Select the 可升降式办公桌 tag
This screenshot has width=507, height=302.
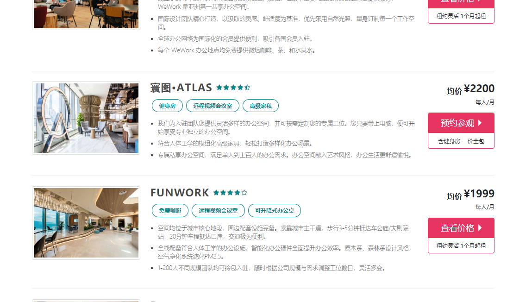pos(275,210)
